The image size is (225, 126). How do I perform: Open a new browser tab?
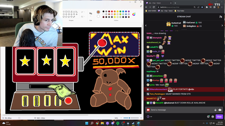pyautogui.click(x=175, y=3)
